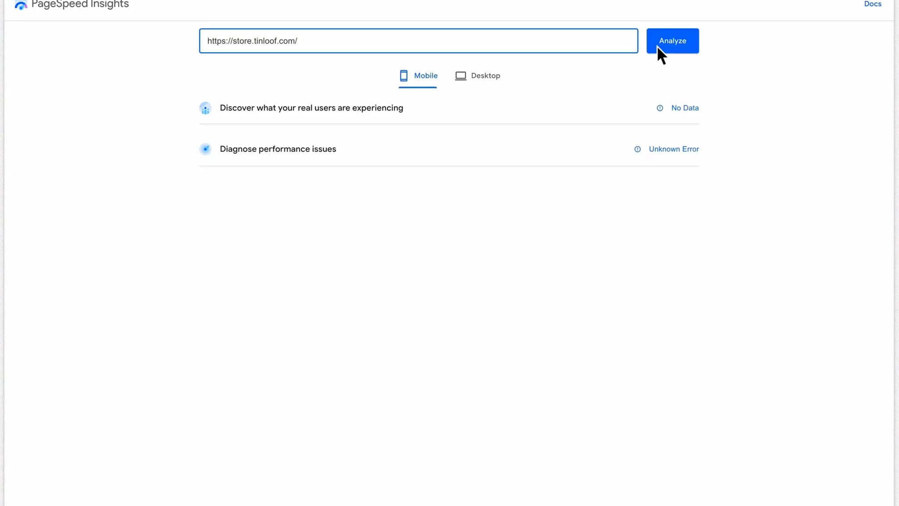The image size is (899, 506).
Task: Click the info icon beside Unknown Error
Action: [637, 149]
